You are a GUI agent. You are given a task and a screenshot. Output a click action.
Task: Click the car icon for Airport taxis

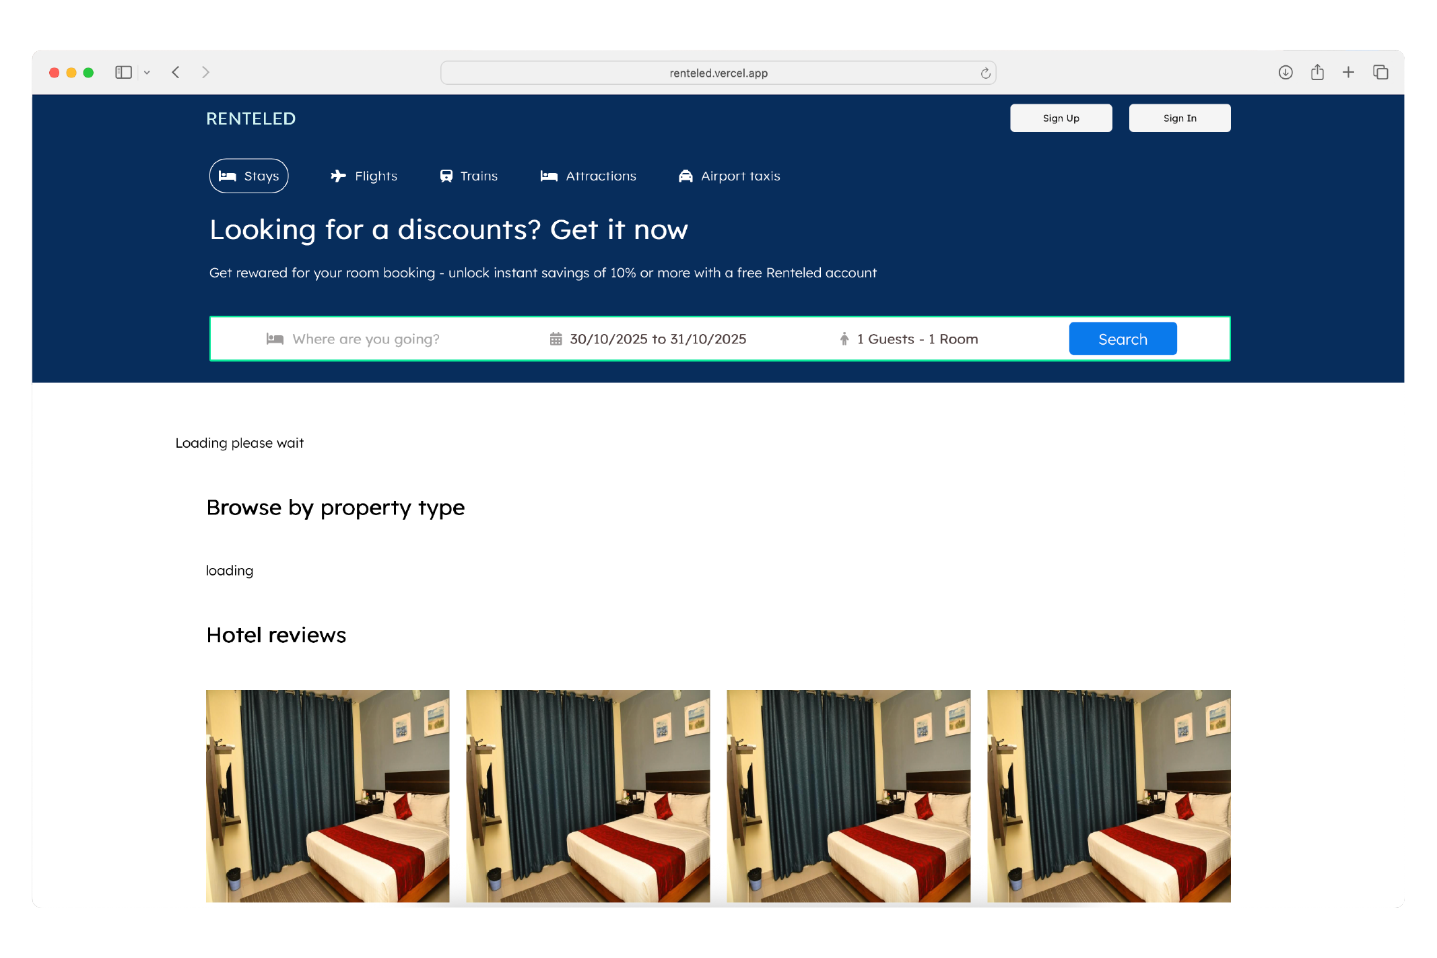click(x=685, y=176)
